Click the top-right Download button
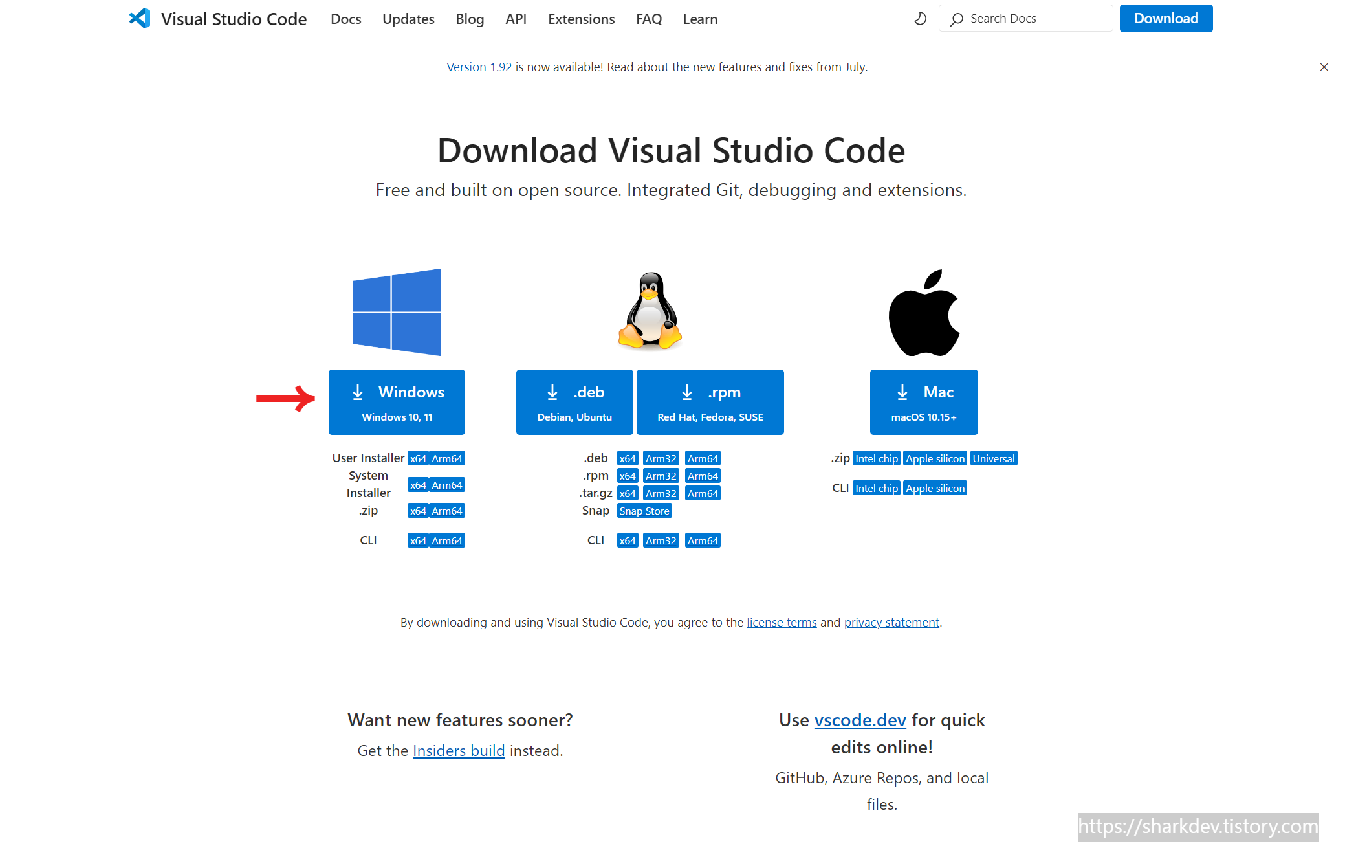1345x868 pixels. point(1166,19)
